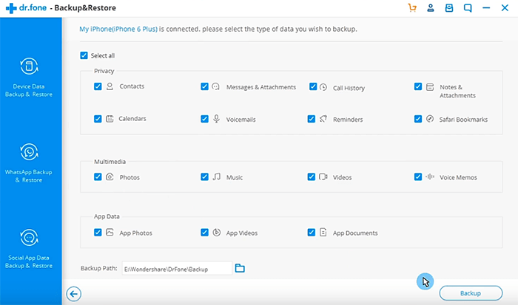
Task: Click the shopping cart icon in title bar
Action: (412, 8)
